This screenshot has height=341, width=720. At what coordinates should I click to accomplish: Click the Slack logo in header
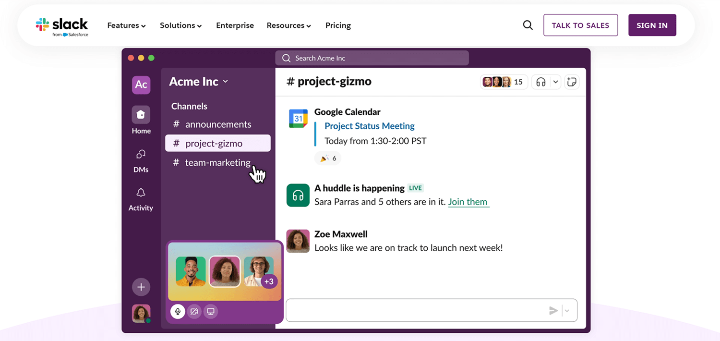pos(62,26)
